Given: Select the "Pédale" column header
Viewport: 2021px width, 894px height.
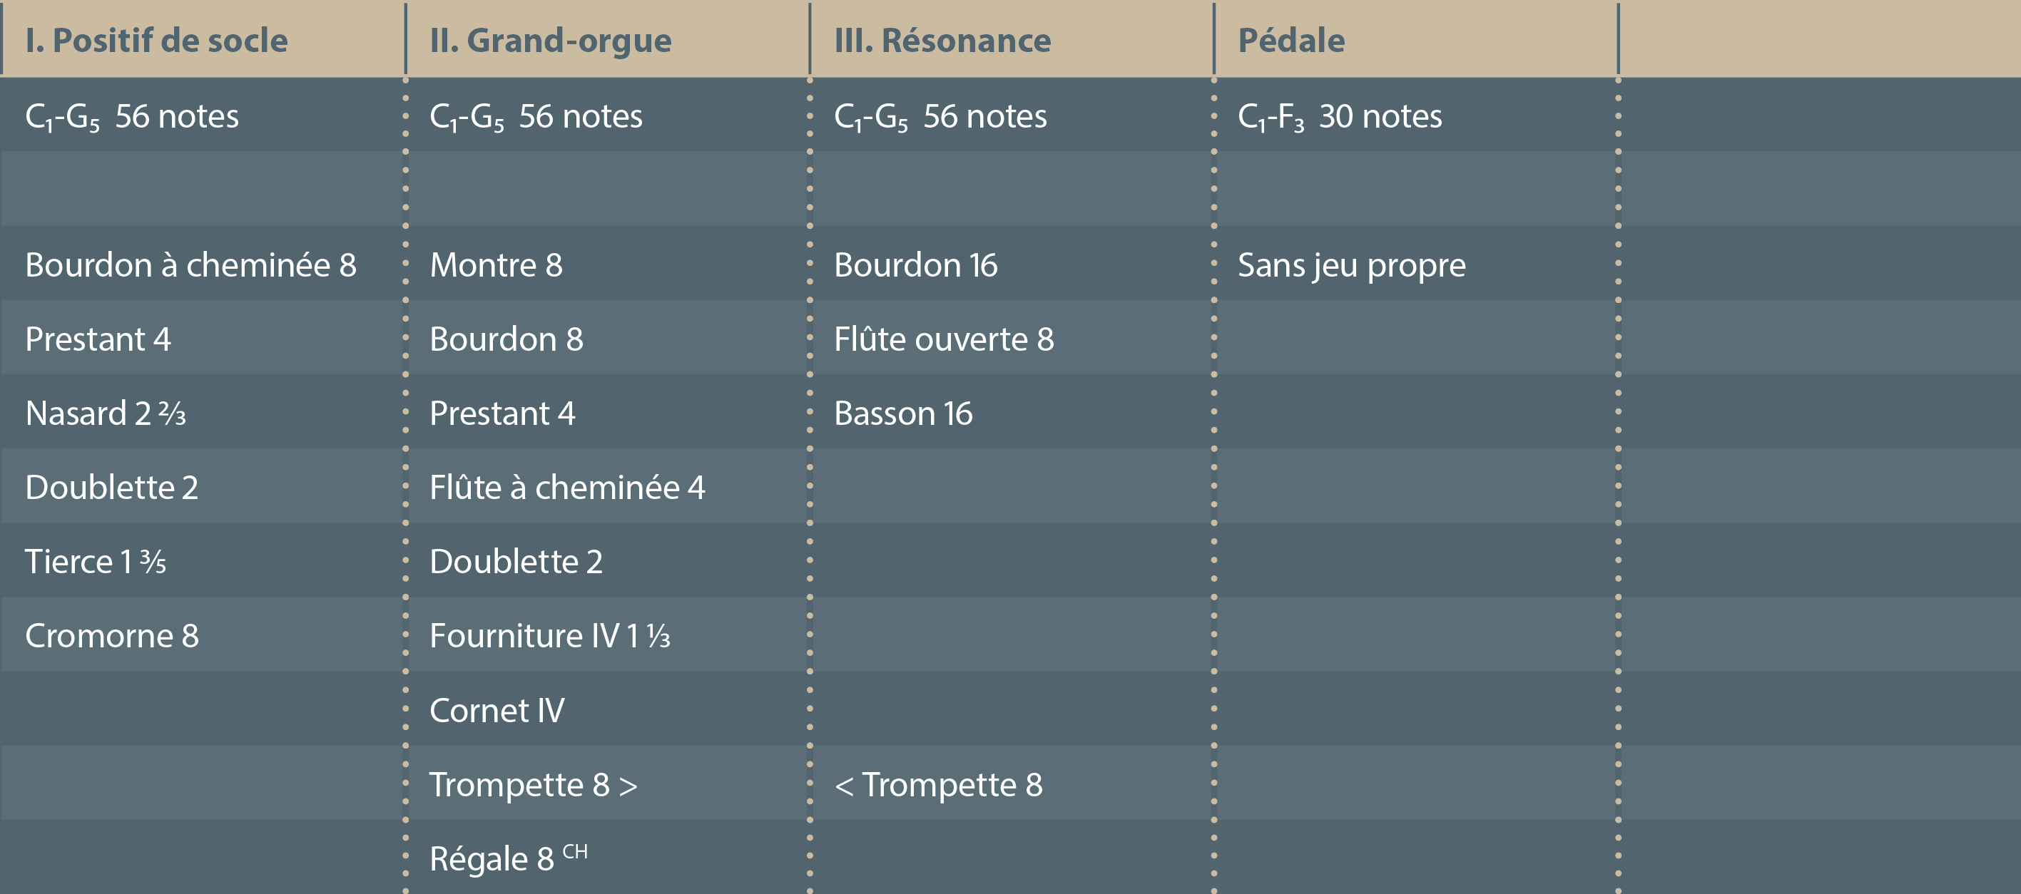Looking at the screenshot, I should click(1291, 41).
